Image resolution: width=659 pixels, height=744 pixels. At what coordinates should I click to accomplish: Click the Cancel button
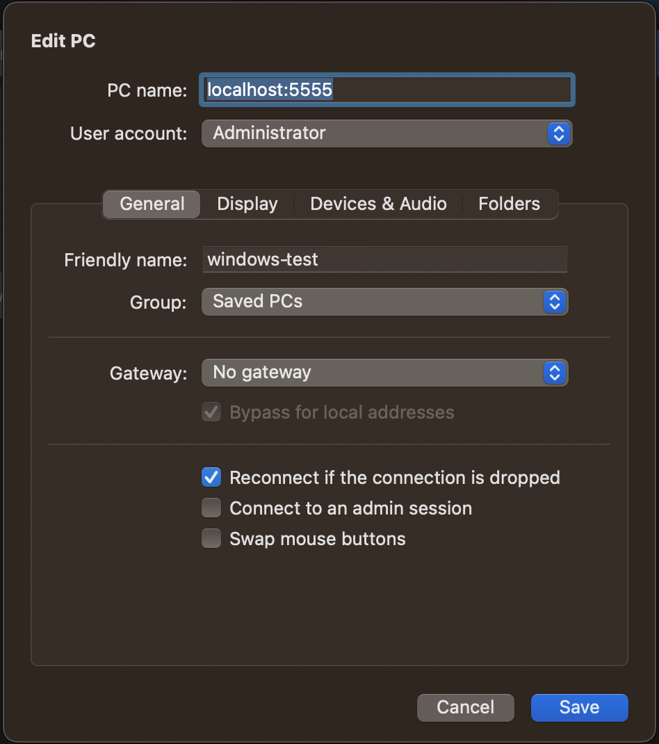pos(465,707)
